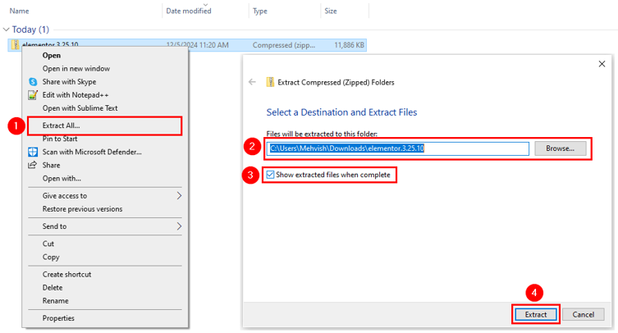618x333 pixels.
Task: Click the Notepad++ icon in context menu
Action: [33, 95]
